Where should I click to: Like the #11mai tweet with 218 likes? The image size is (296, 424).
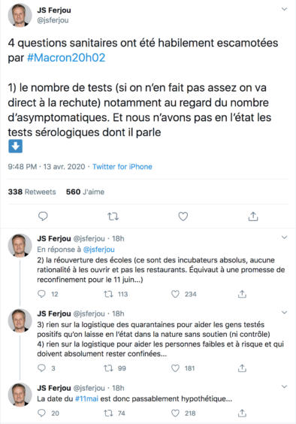(x=176, y=413)
